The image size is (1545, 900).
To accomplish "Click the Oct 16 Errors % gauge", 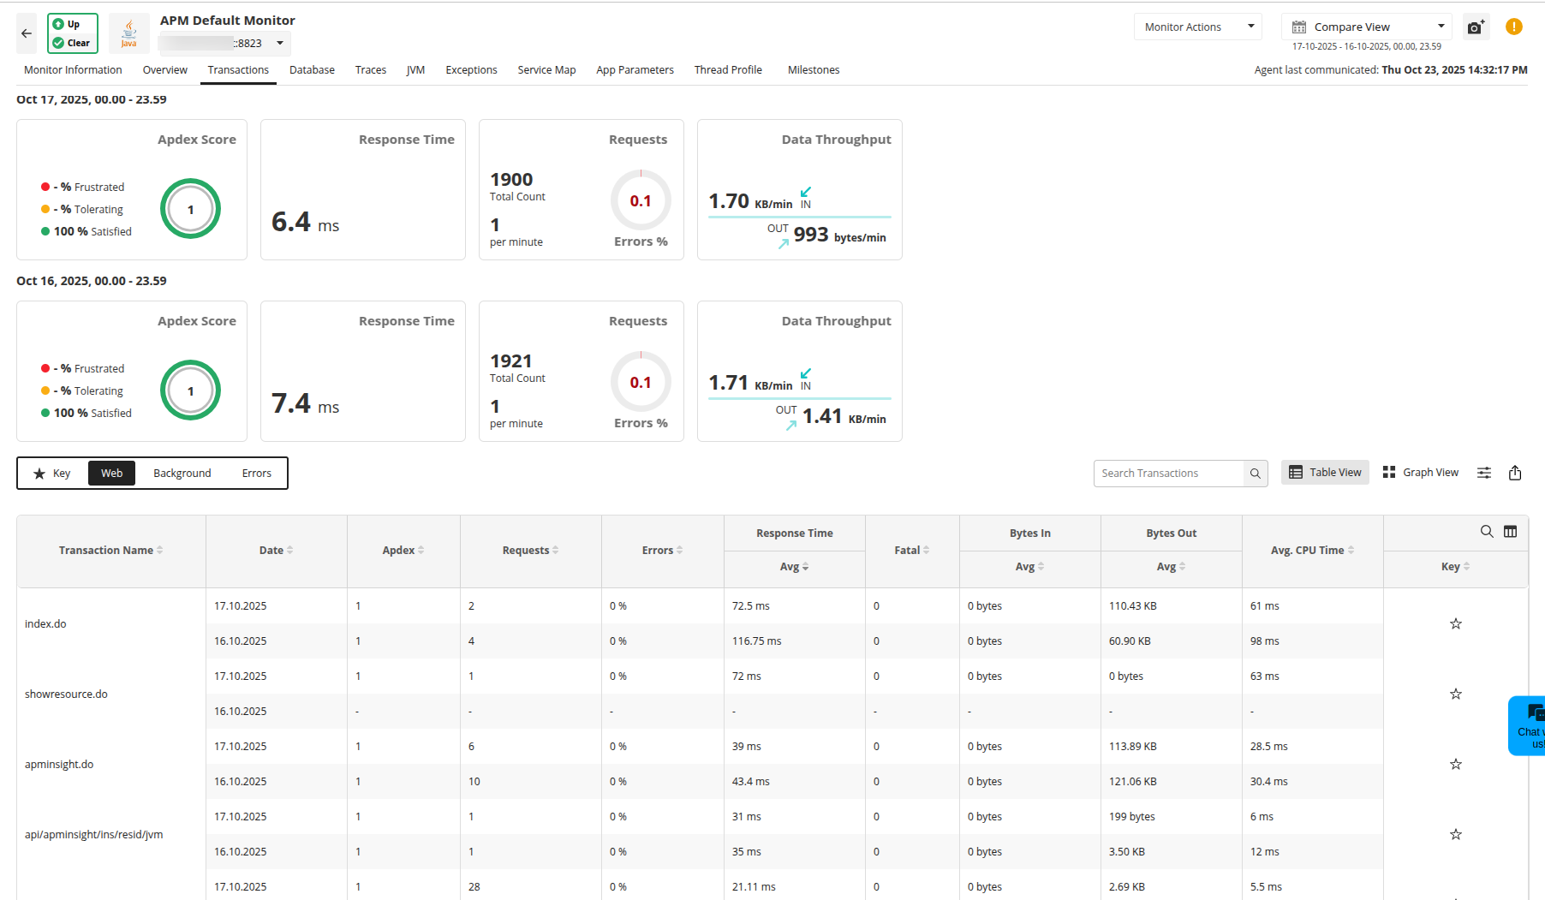I will click(641, 382).
